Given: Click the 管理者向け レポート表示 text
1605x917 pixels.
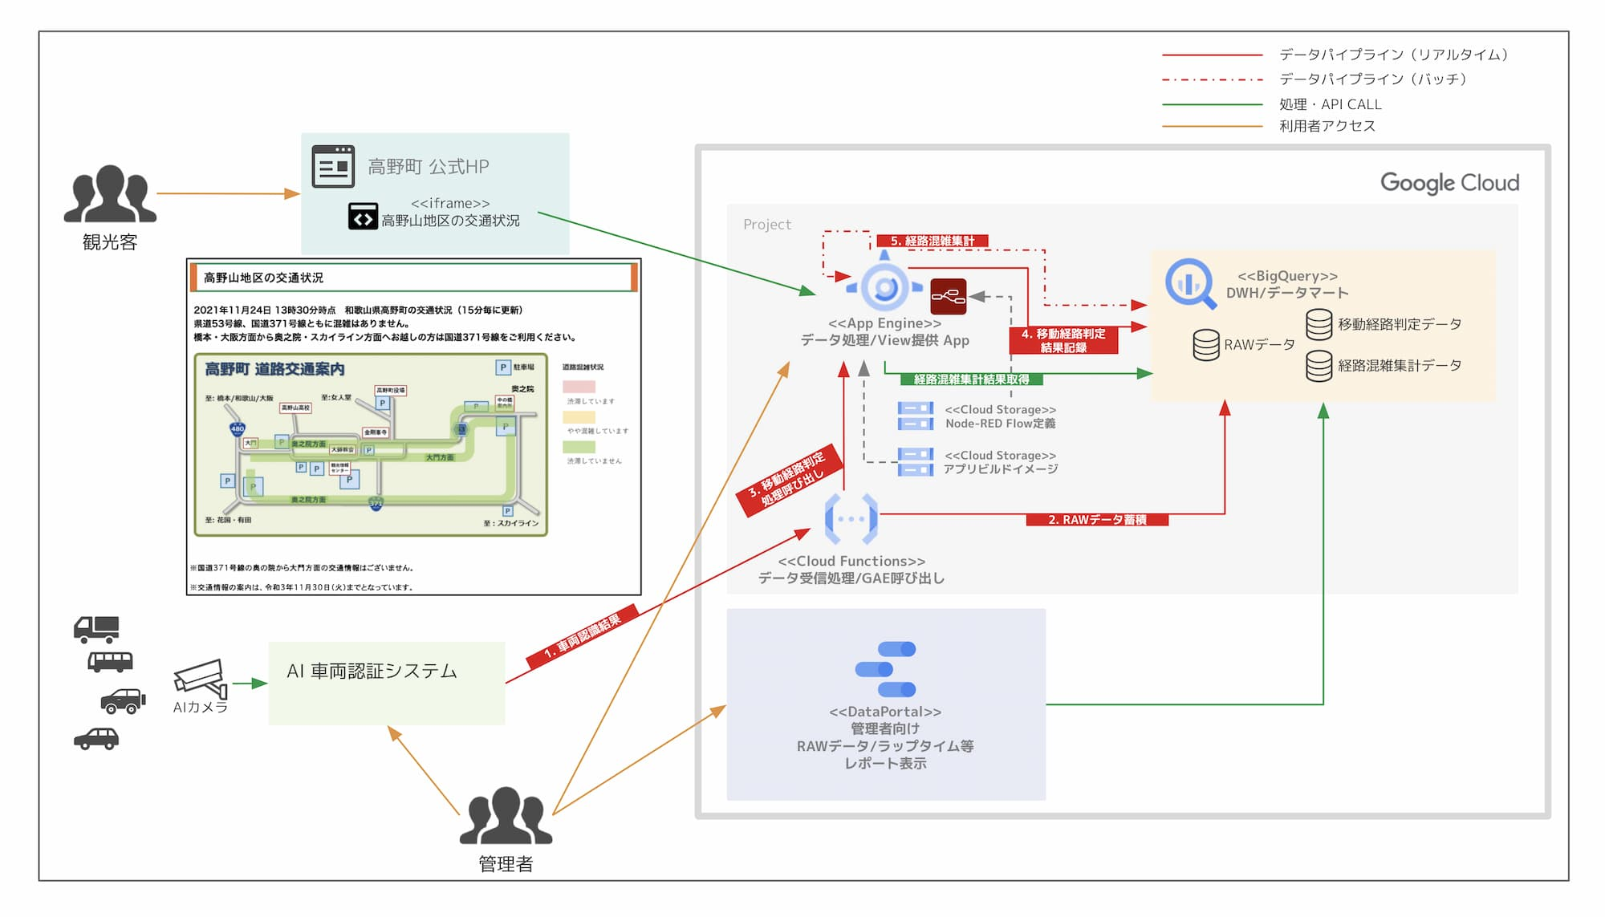Looking at the screenshot, I should pos(885,745).
